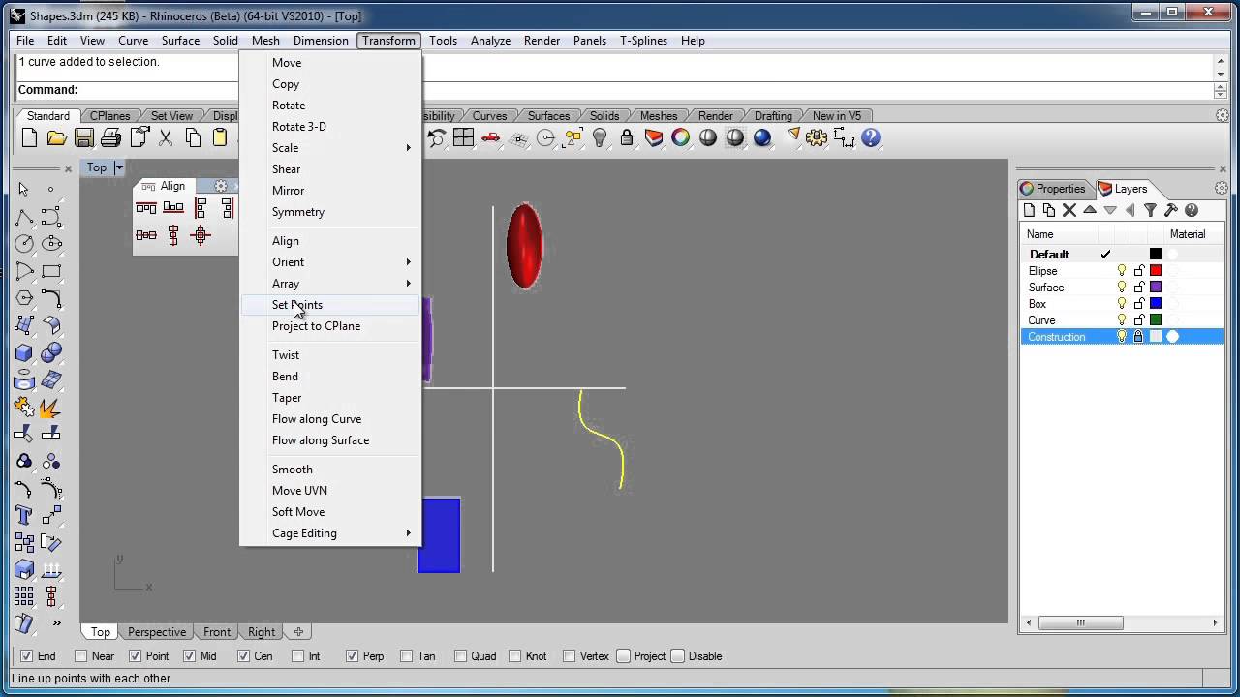Select the polygon tool
This screenshot has height=697, width=1240.
coord(24,298)
